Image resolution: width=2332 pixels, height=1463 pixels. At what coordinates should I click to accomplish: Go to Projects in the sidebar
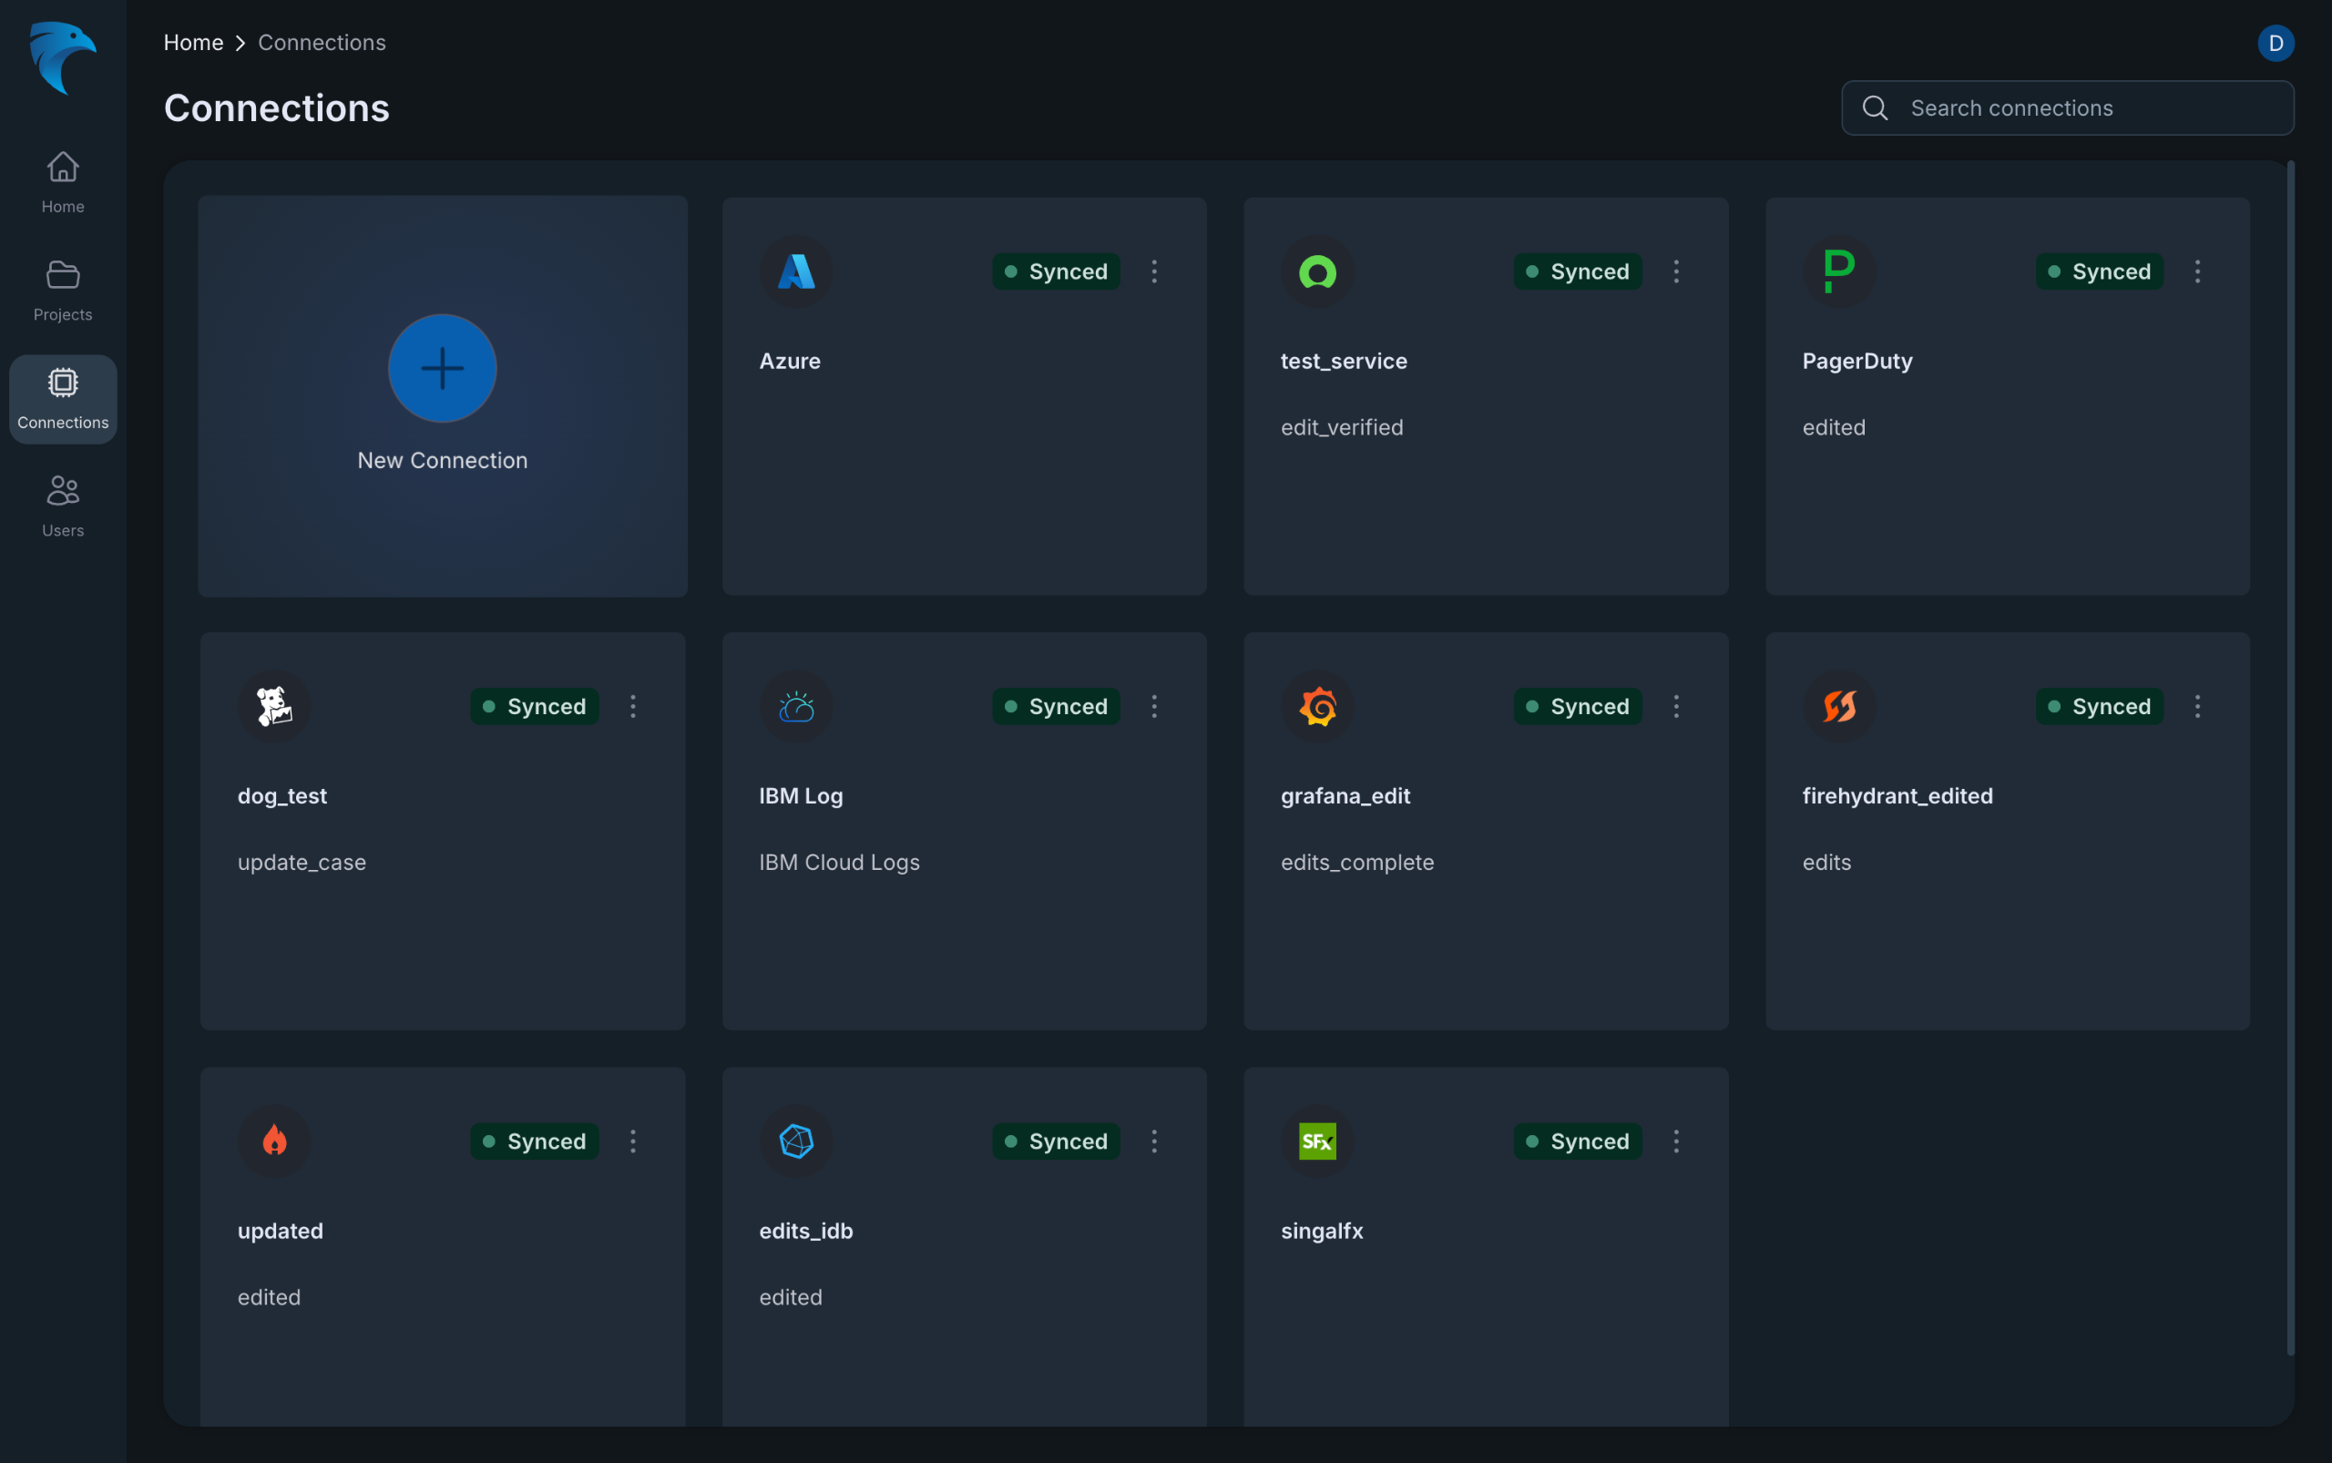pyautogui.click(x=63, y=291)
